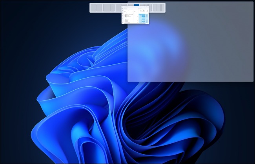Viewport: 255px width, 164px height.
Task: Choose narrow left zone of last snap layout
Action: 155,7
